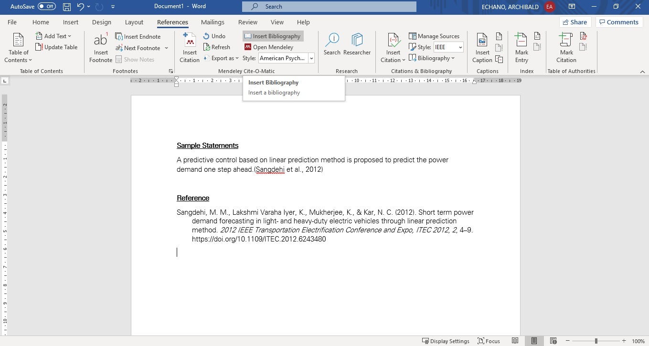Click the Read Mode view icon
This screenshot has width=649, height=346.
coord(515,341)
